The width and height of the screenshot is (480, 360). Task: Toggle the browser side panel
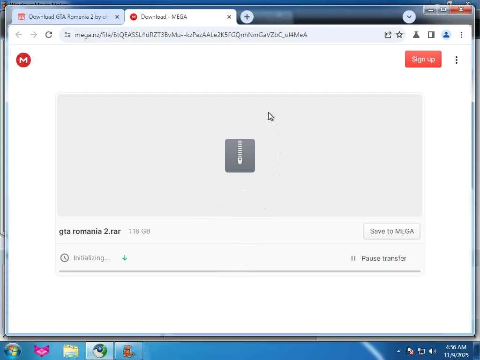[x=431, y=35]
